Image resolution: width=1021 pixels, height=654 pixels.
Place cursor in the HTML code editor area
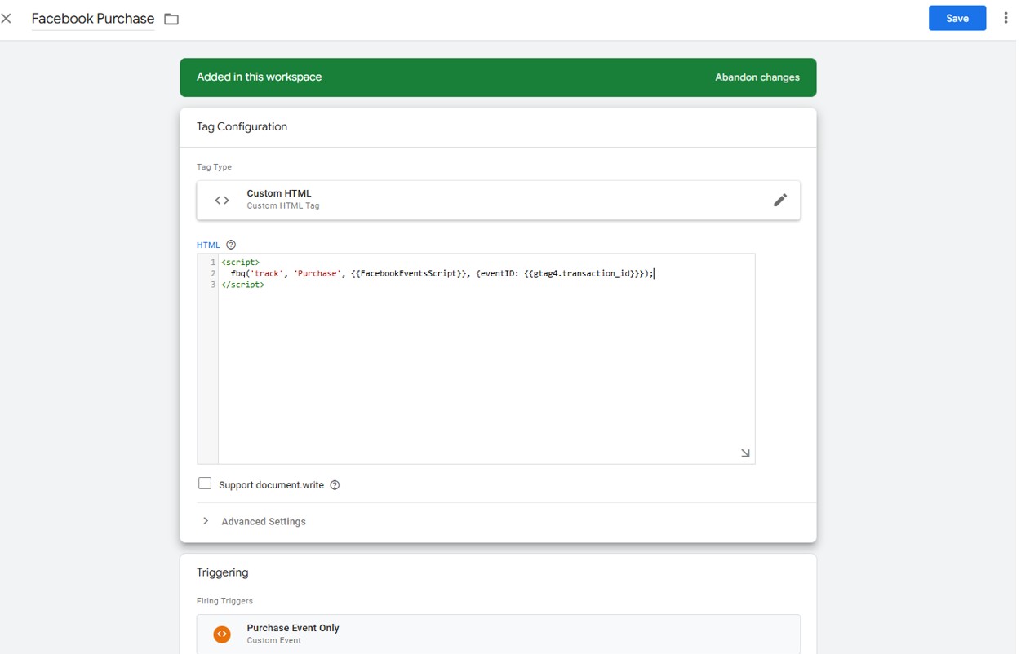click(x=486, y=359)
